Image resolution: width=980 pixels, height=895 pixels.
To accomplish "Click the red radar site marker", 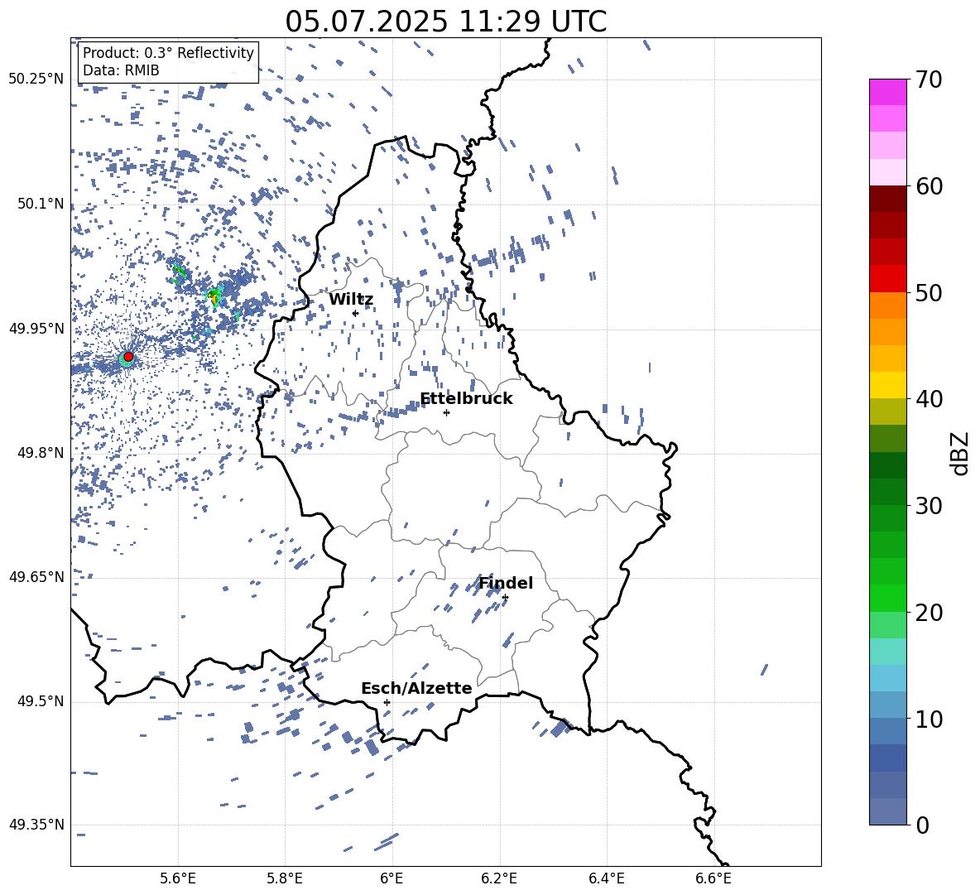I will click(128, 357).
